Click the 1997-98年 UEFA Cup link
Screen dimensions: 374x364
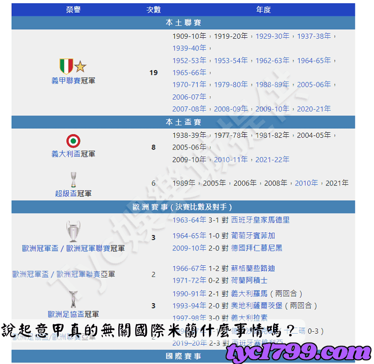pyautogui.click(x=189, y=318)
